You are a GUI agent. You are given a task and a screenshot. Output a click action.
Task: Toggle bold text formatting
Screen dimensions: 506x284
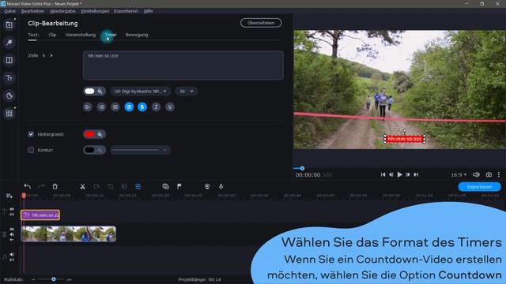142,107
